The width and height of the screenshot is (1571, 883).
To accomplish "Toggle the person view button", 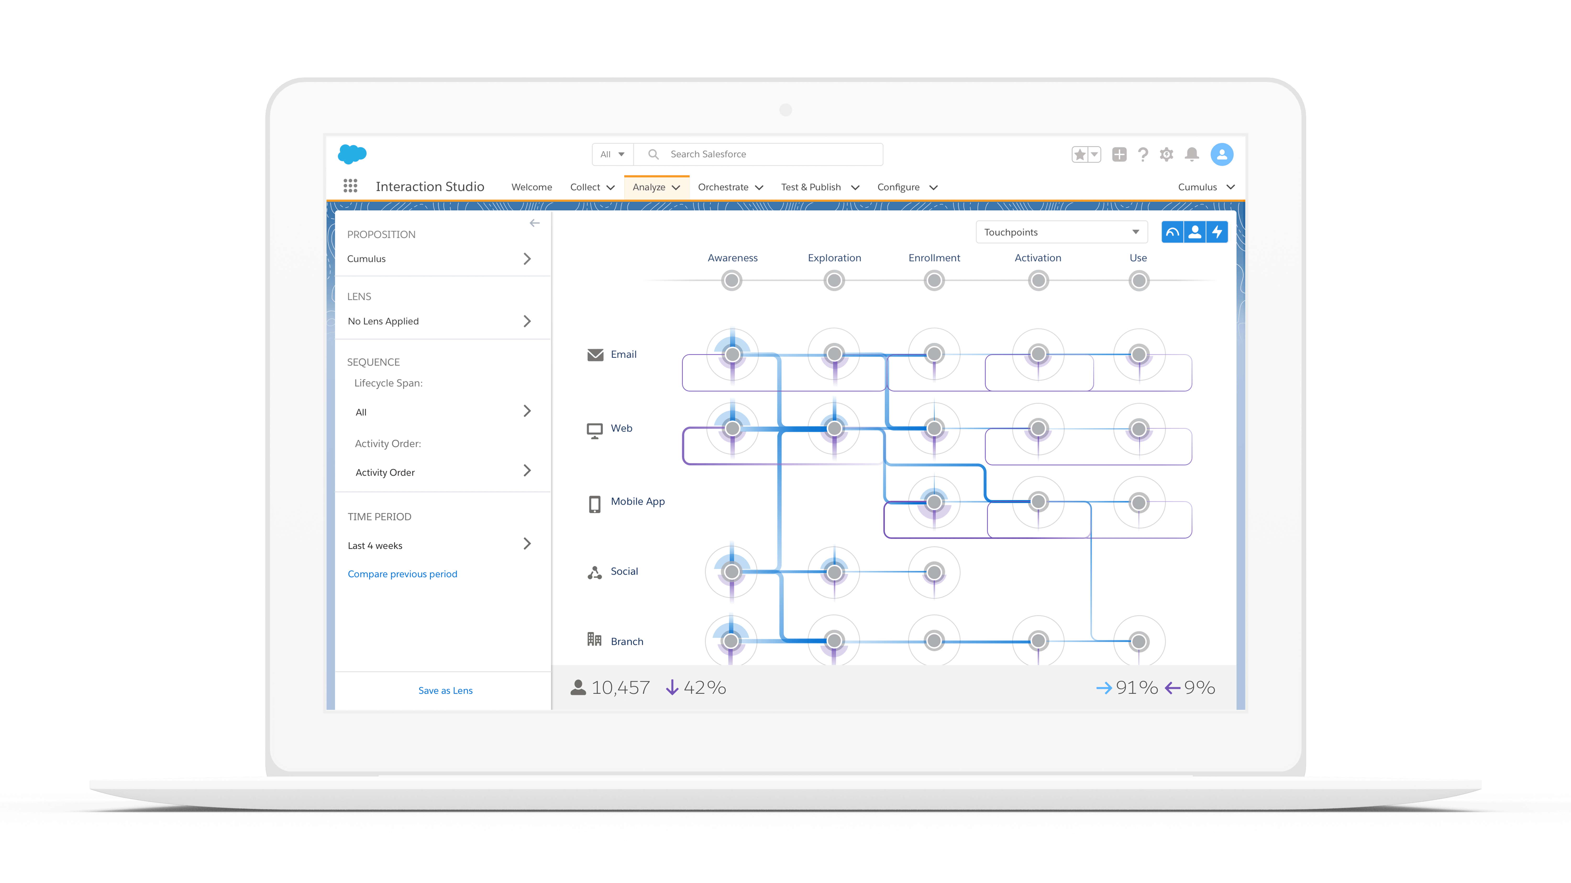I will click(1195, 232).
